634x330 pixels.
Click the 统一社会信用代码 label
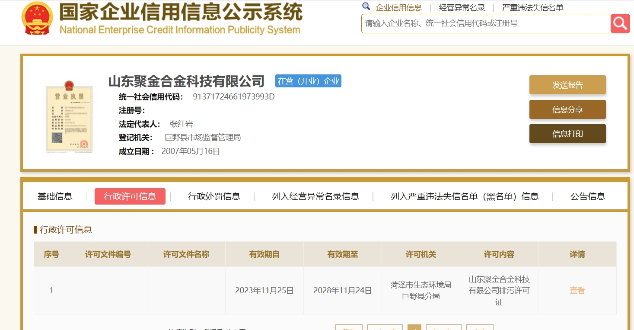(151, 96)
